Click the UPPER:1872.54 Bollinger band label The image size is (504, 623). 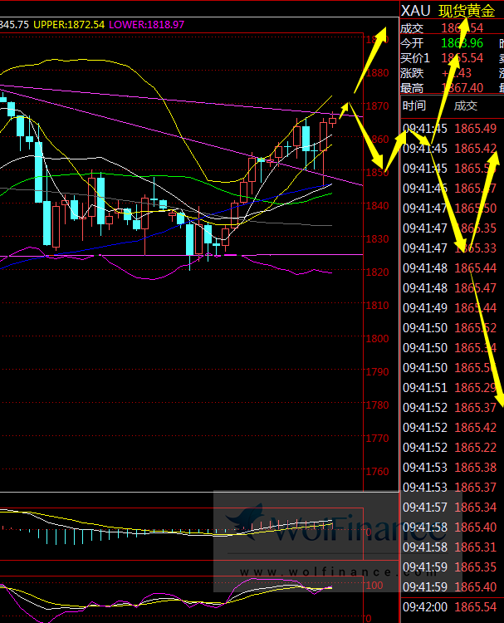[70, 25]
